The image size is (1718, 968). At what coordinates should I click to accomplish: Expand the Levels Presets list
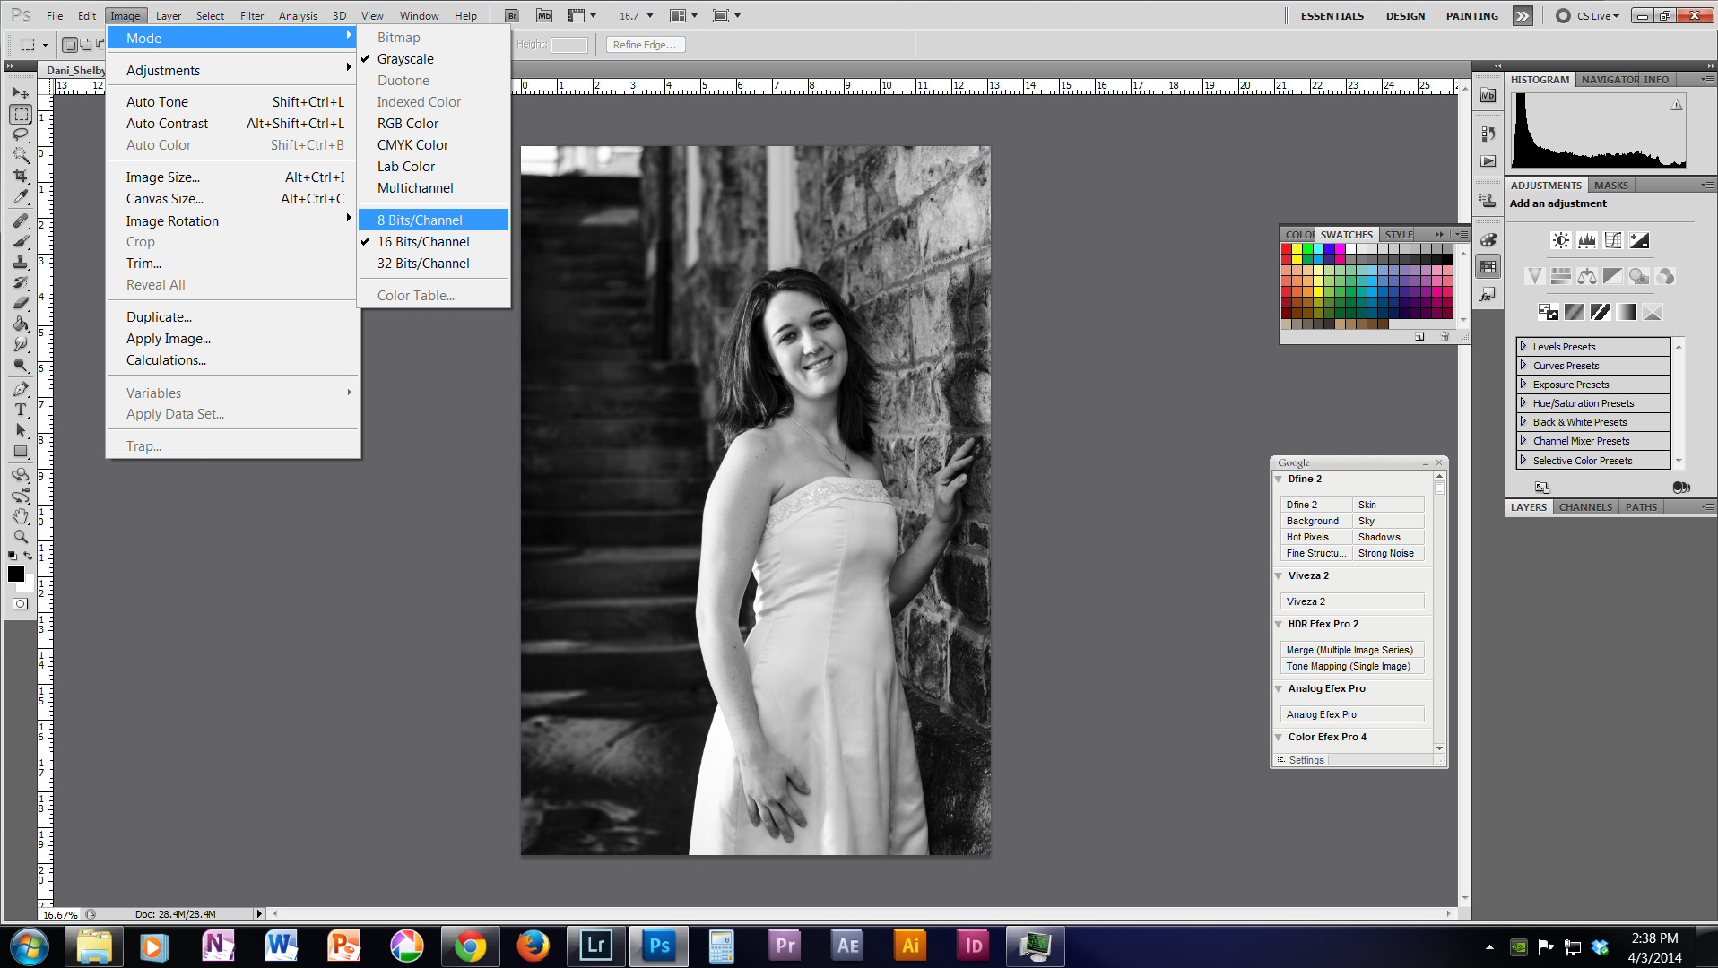point(1523,347)
